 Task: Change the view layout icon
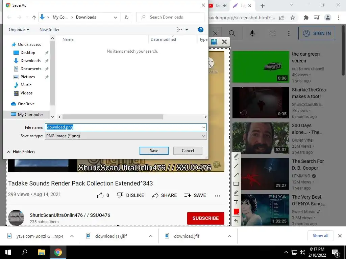click(179, 30)
